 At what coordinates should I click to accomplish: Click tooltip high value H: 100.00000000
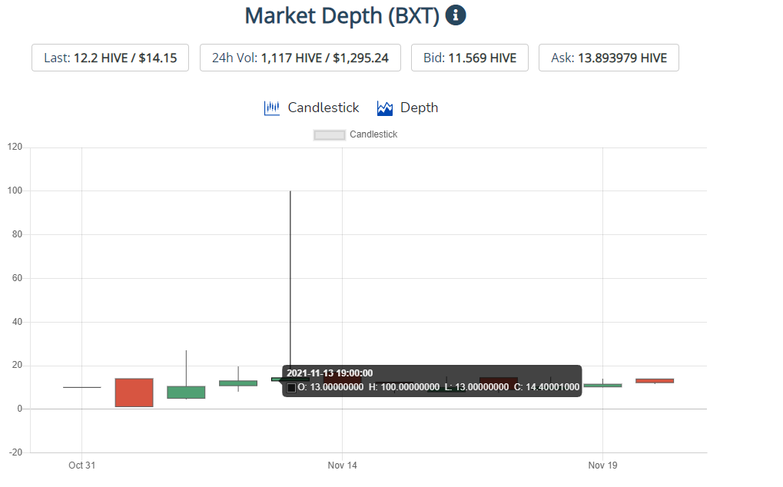[404, 387]
